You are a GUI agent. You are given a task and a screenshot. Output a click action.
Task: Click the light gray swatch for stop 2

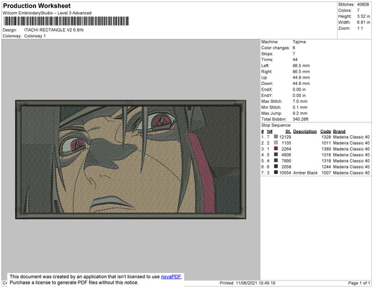tap(276, 143)
